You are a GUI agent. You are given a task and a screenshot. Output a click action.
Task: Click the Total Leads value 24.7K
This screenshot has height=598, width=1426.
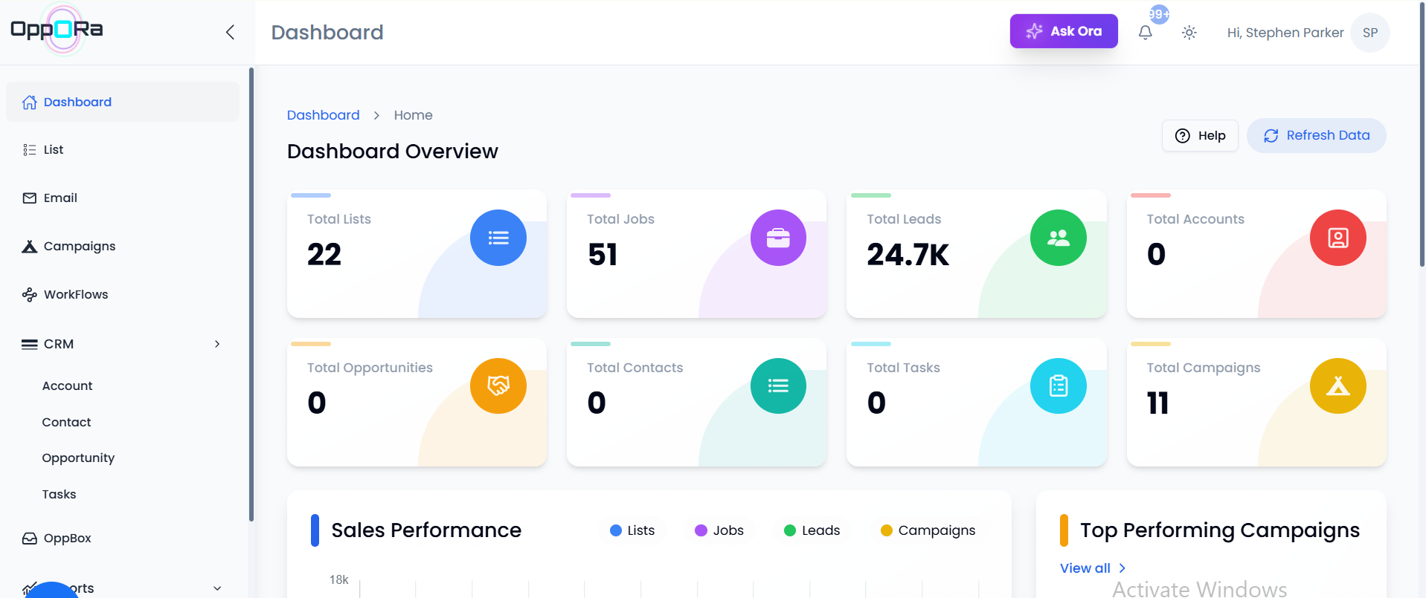tap(908, 255)
